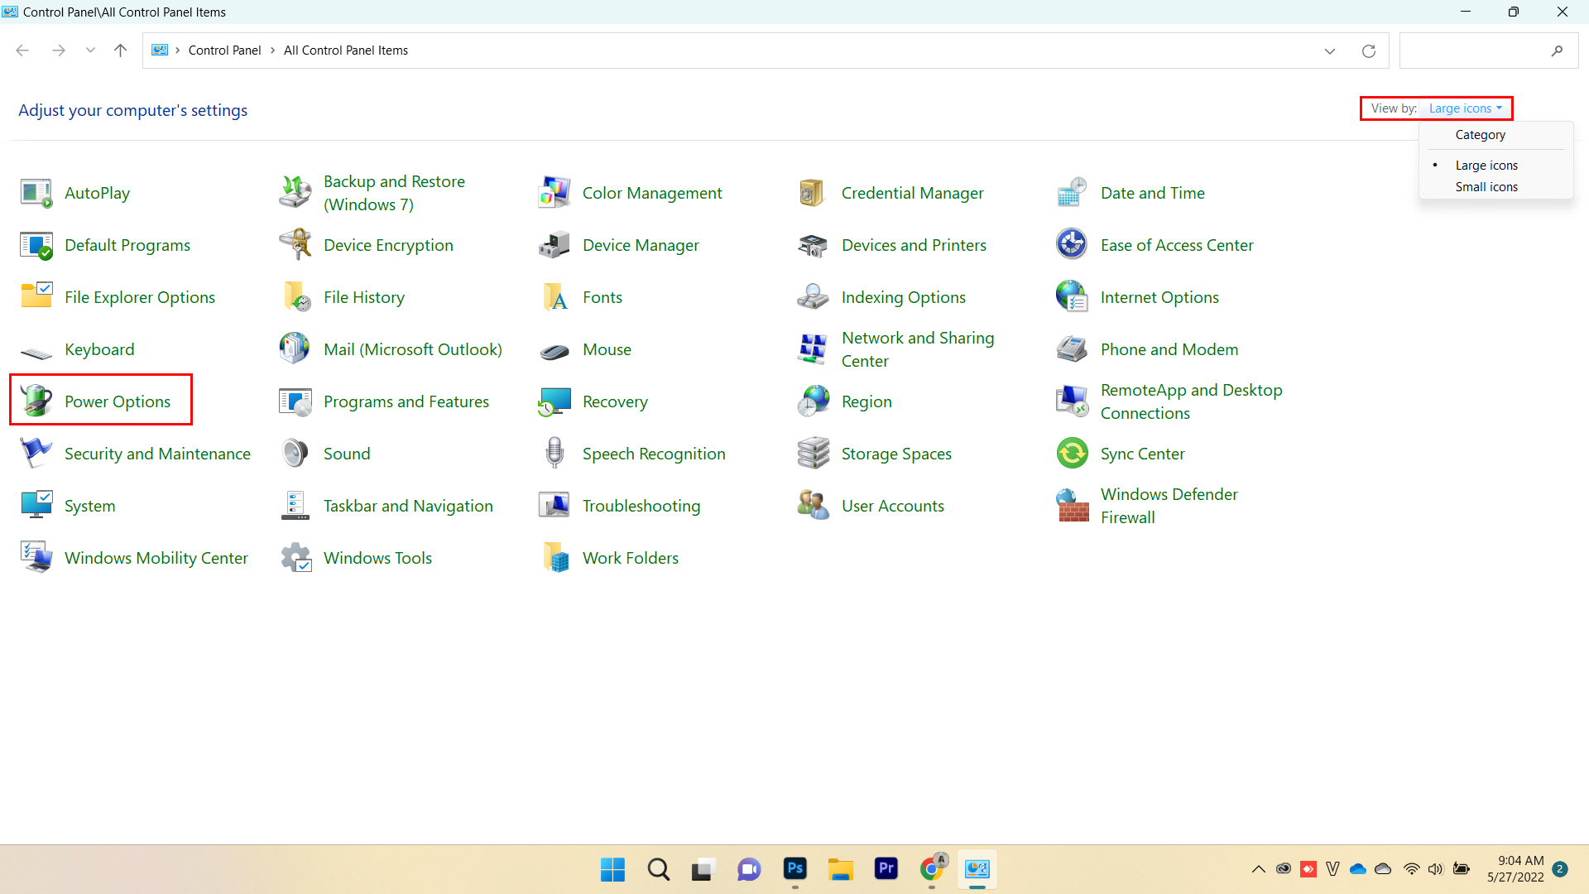Expand the address bar history dropdown
This screenshot has width=1589, height=894.
click(x=1330, y=50)
